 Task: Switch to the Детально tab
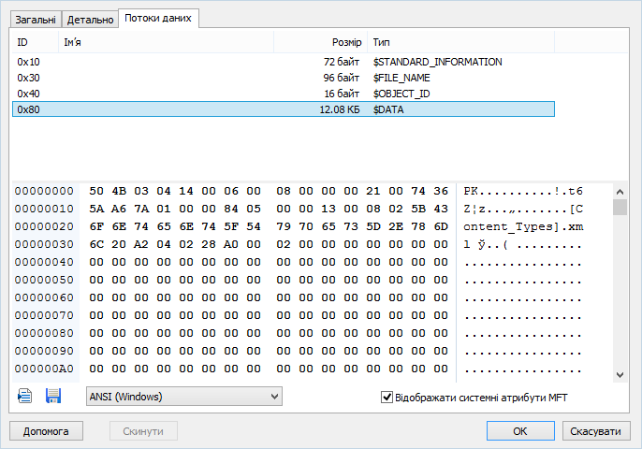(x=90, y=20)
